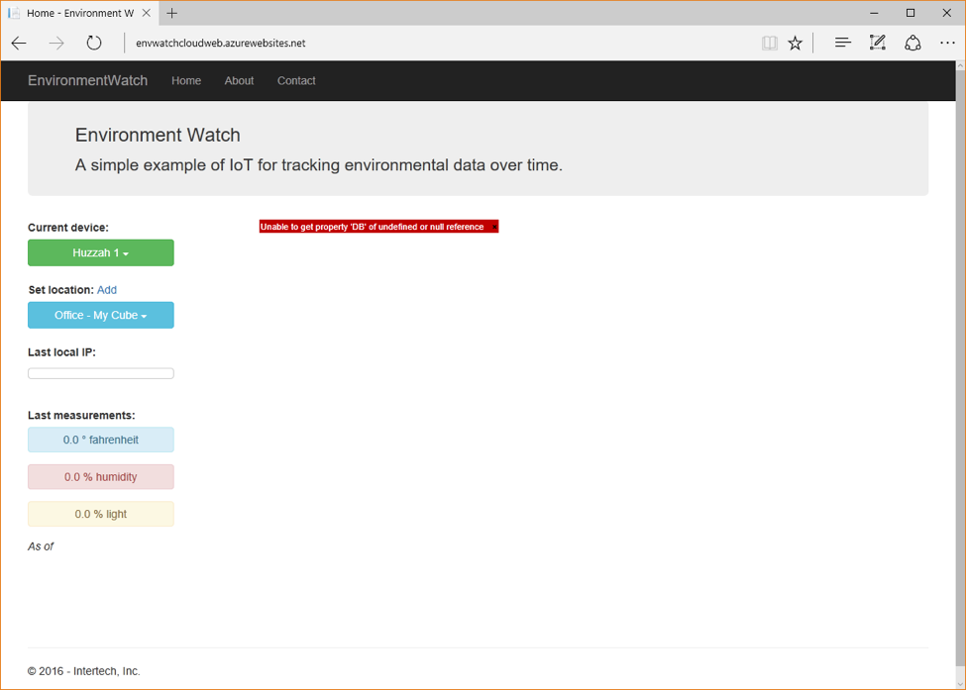
Task: Click the Add location link
Action: (x=106, y=289)
